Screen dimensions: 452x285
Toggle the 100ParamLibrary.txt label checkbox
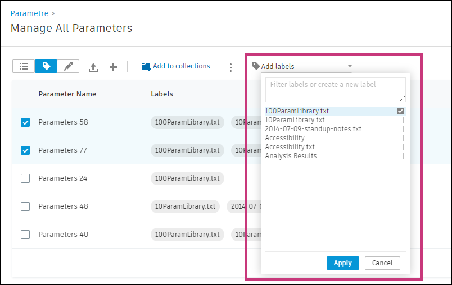[400, 111]
